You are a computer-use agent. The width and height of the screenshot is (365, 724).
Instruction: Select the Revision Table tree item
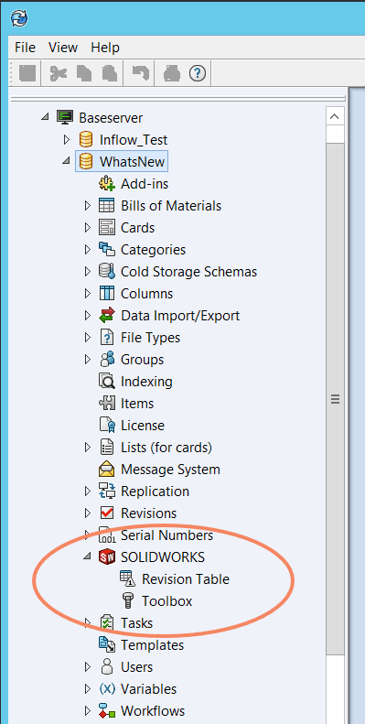pyautogui.click(x=186, y=579)
